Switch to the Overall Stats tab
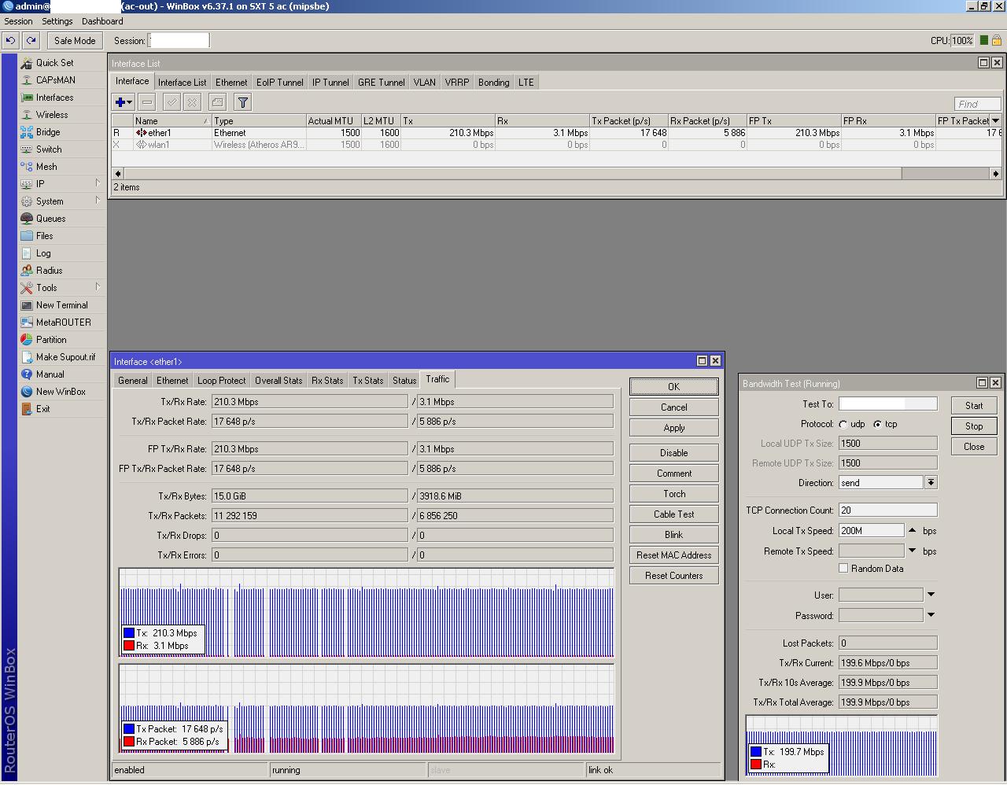1007x785 pixels. pyautogui.click(x=278, y=381)
